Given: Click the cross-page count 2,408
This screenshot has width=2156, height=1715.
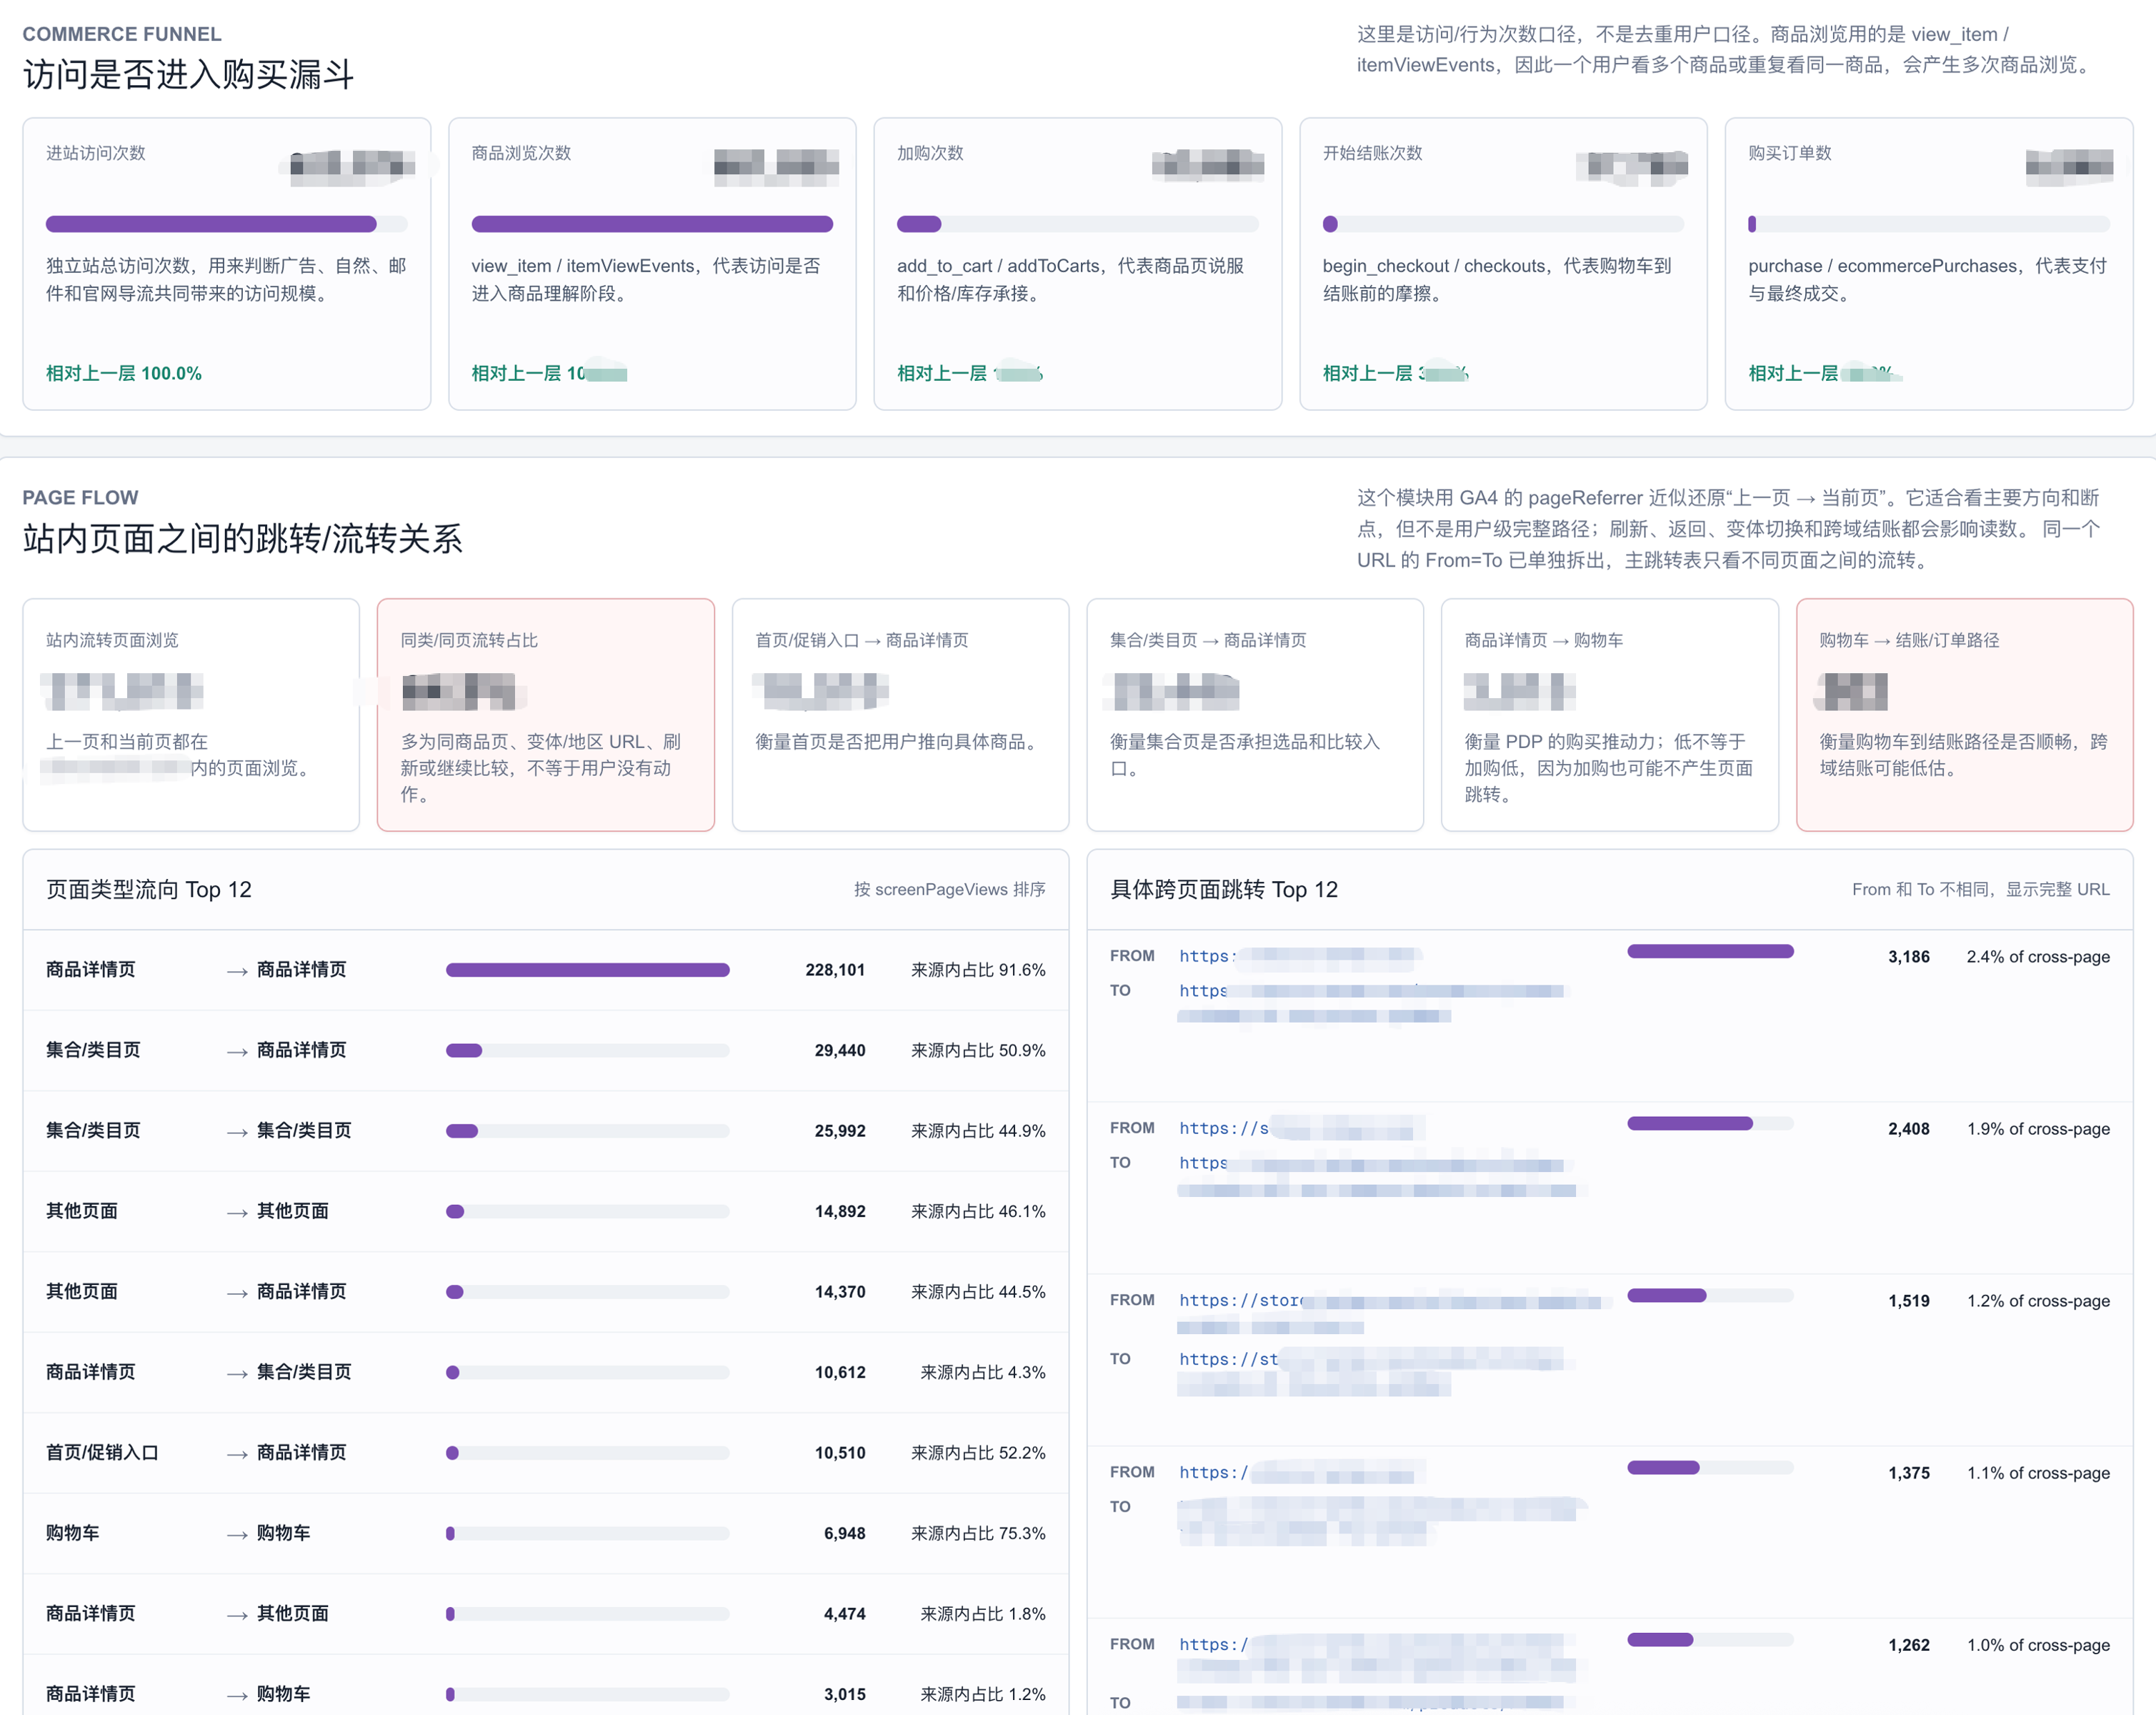Looking at the screenshot, I should (x=1908, y=1129).
